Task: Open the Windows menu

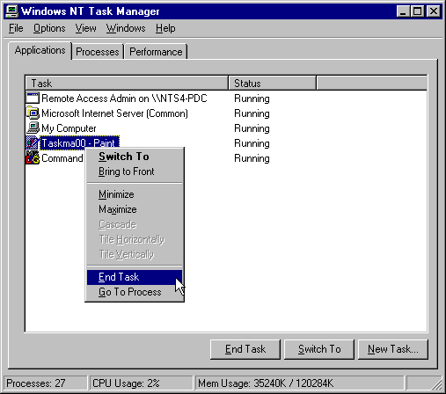Action: [126, 28]
